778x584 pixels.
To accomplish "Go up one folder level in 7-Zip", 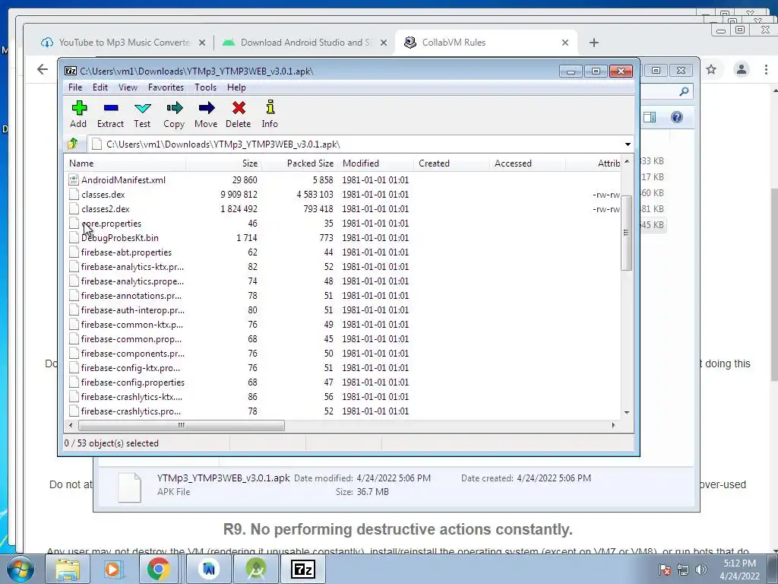I will (x=73, y=144).
